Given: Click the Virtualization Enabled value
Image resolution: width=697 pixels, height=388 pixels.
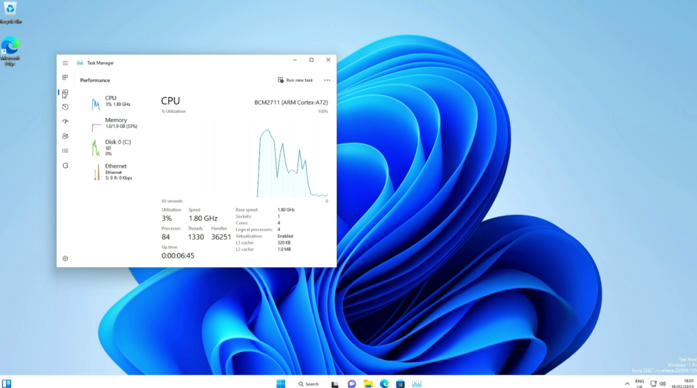Looking at the screenshot, I should point(285,236).
